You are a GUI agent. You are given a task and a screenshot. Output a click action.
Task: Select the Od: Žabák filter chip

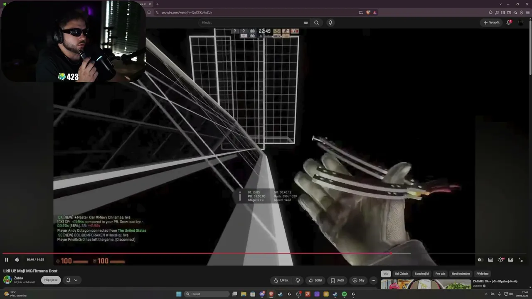[401, 274]
